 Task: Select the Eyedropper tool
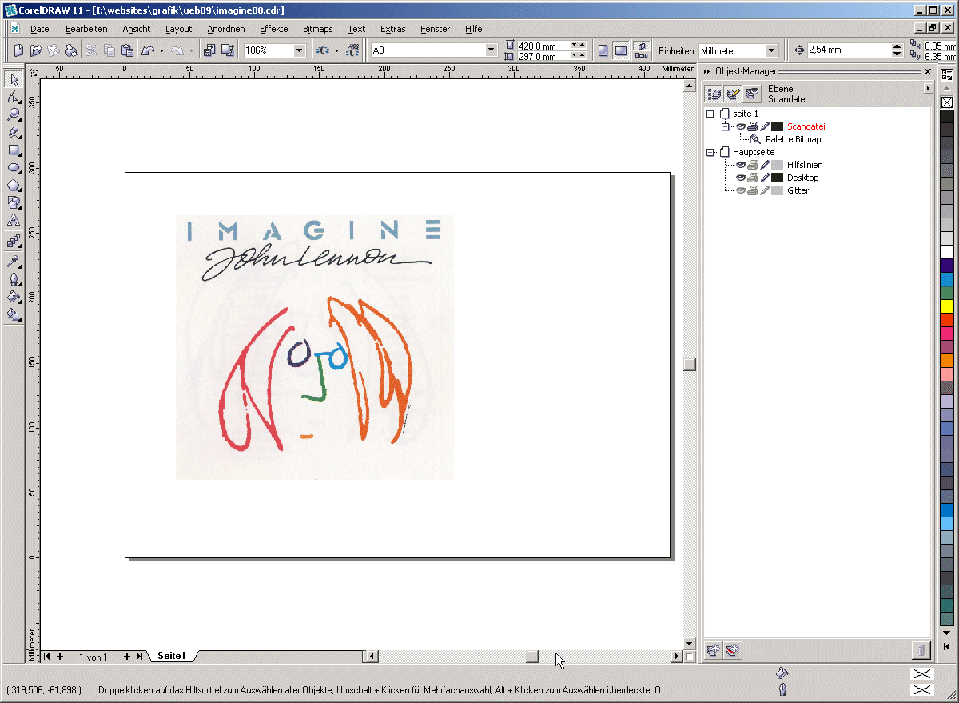tap(14, 261)
